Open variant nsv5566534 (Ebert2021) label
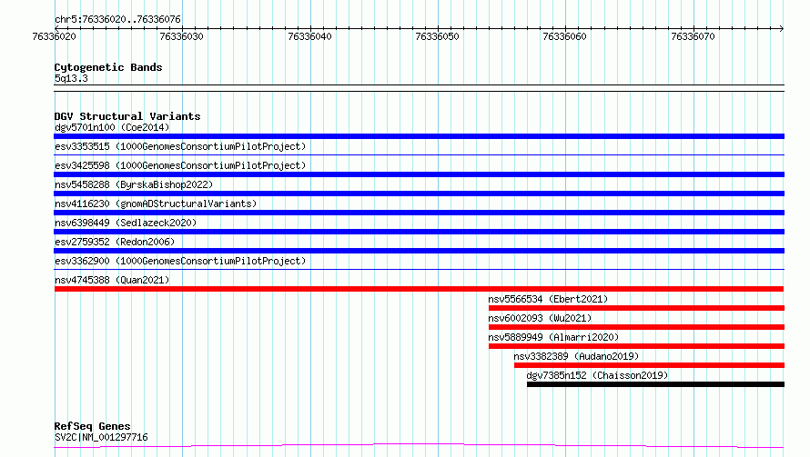 pyautogui.click(x=548, y=299)
